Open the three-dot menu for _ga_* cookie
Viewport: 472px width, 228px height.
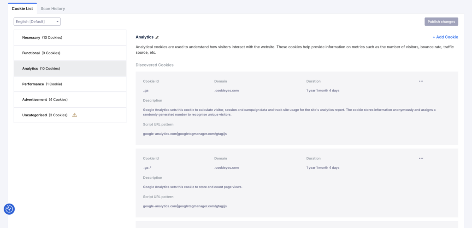pyautogui.click(x=421, y=159)
